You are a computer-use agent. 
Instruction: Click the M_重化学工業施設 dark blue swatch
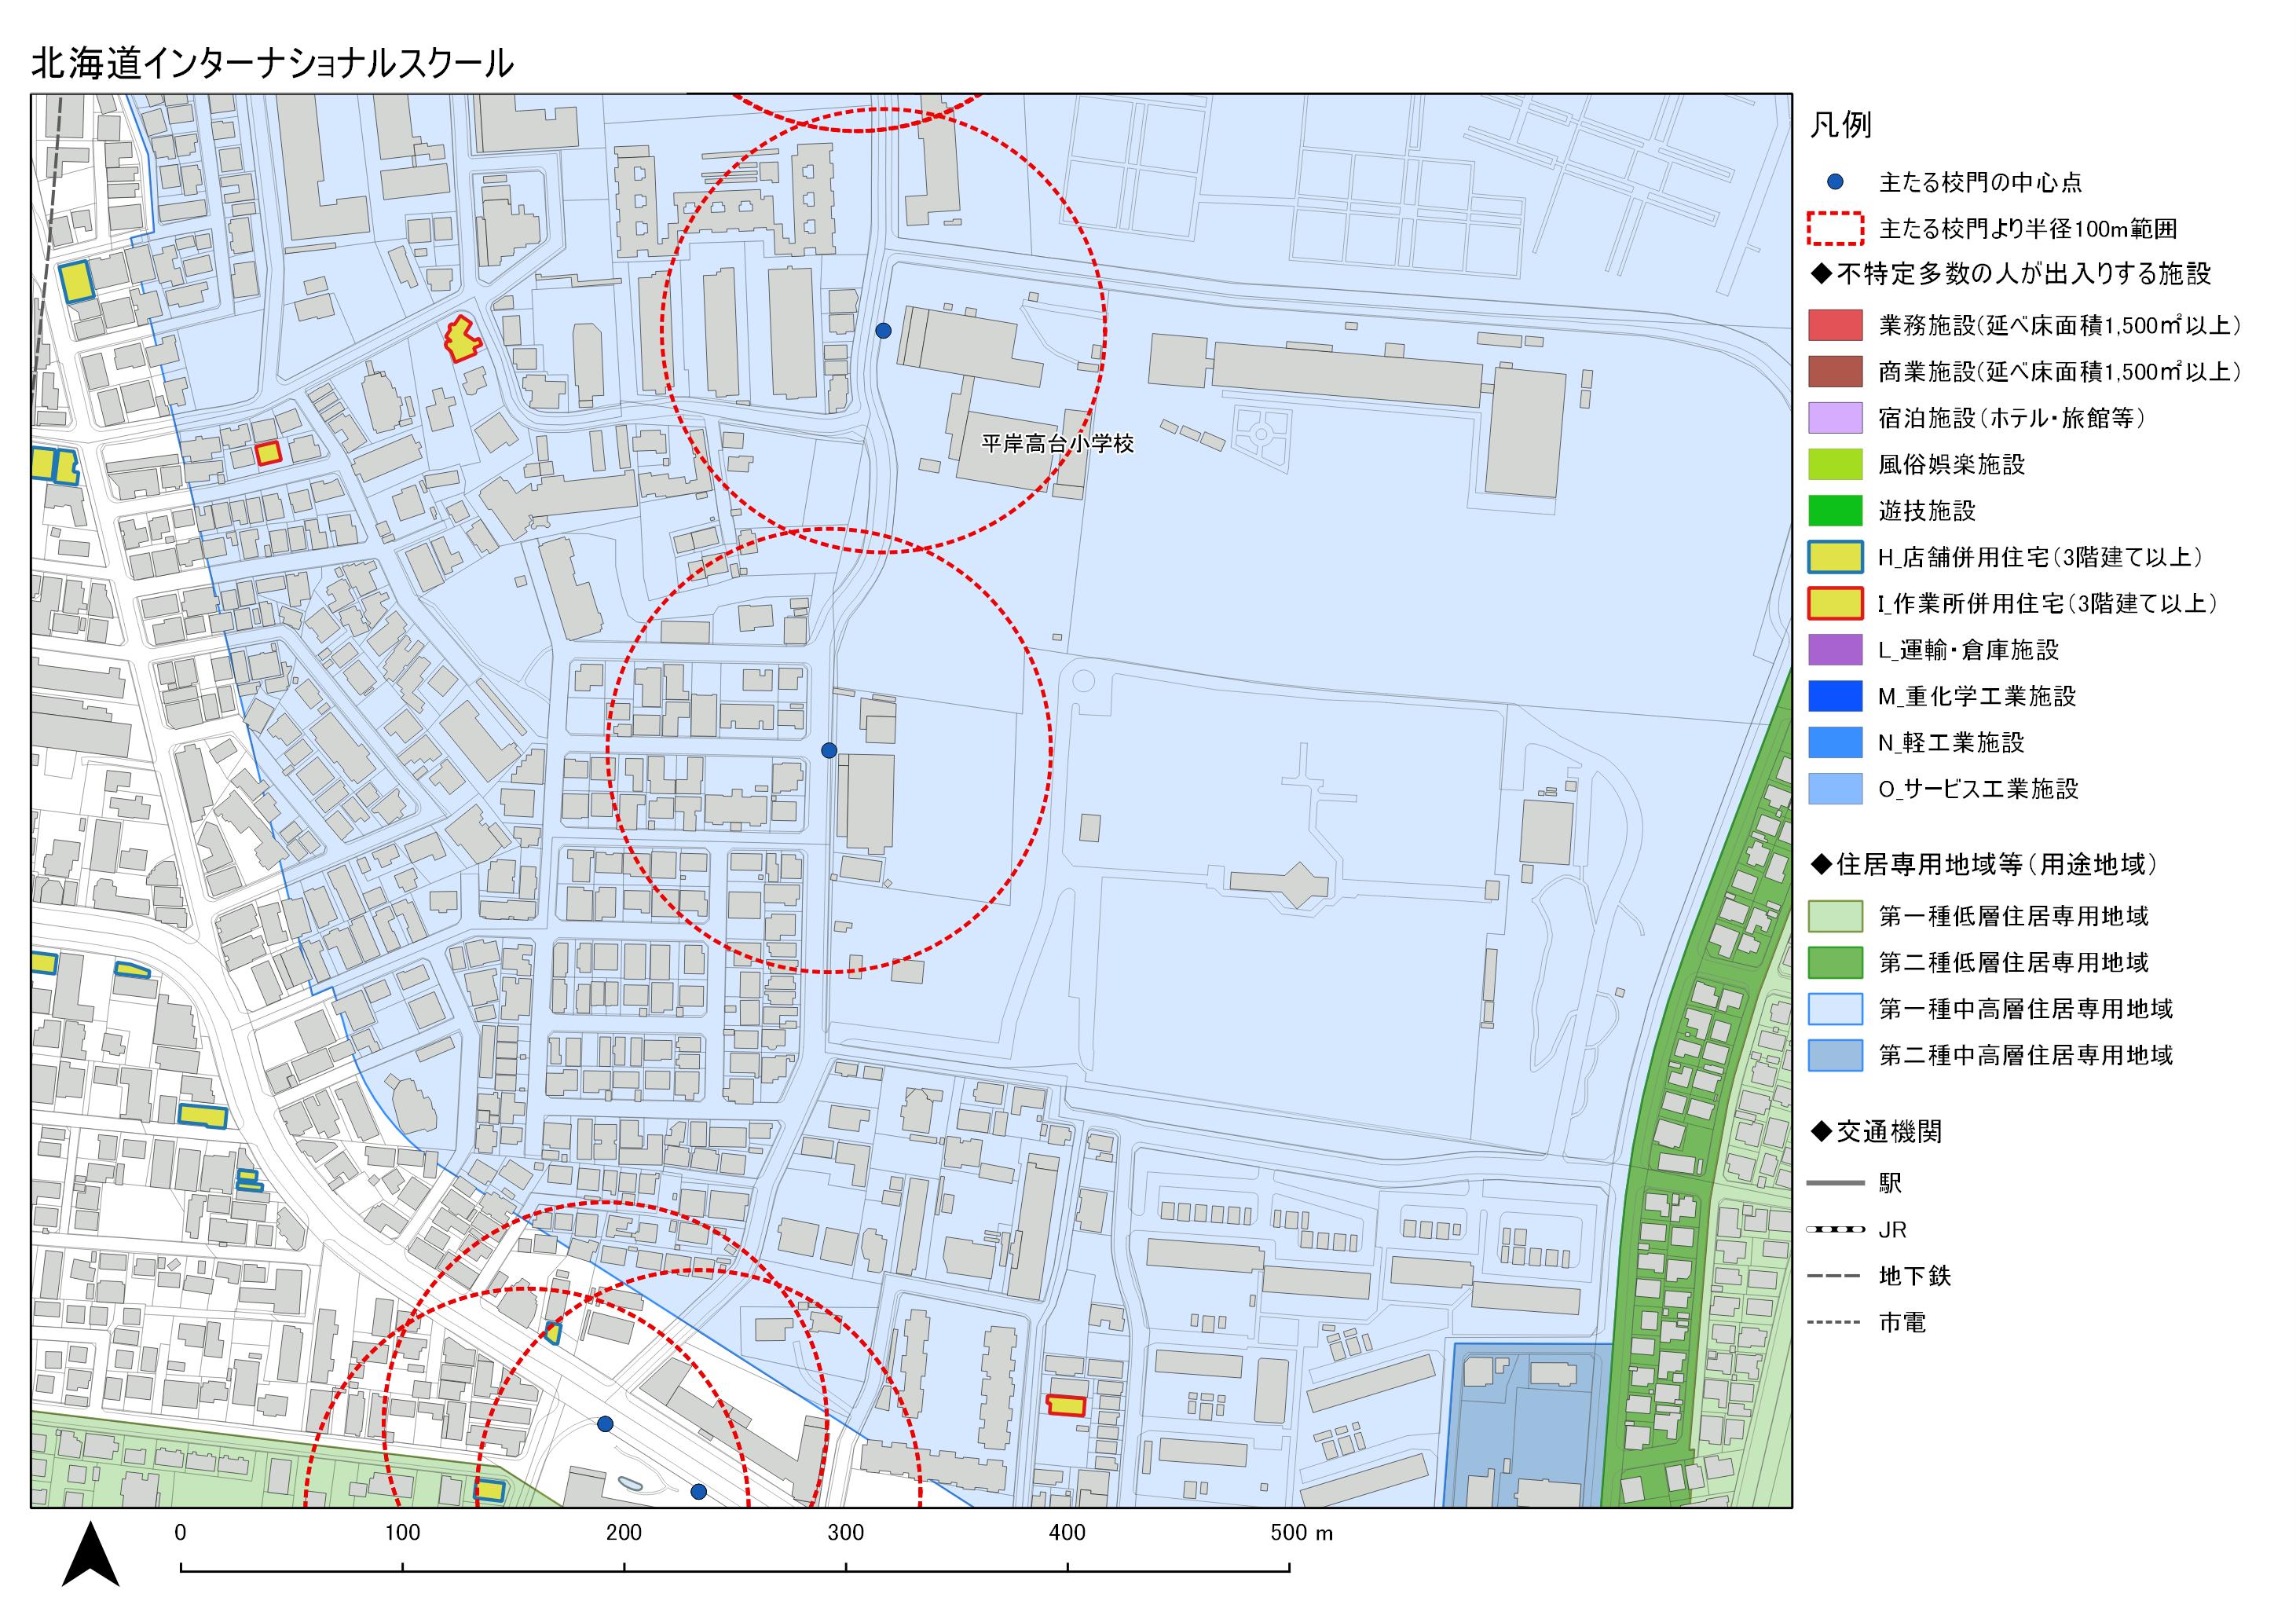click(1835, 696)
